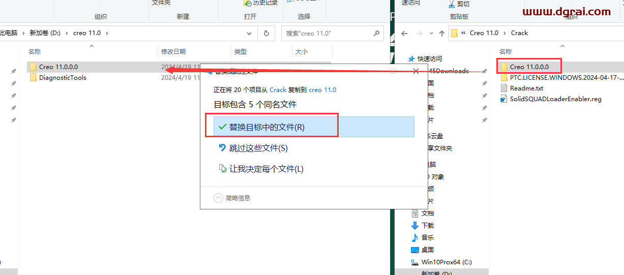This screenshot has width=624, height=275.
Task: Select Crack breadcrumb segment
Action: (x=520, y=33)
